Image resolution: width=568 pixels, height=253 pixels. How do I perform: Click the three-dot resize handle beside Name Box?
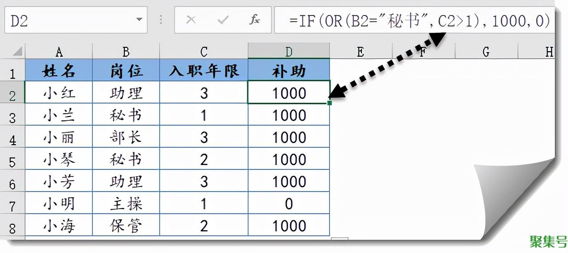(161, 20)
